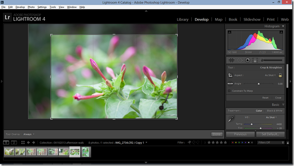The width and height of the screenshot is (294, 166).
Task: Hide top panel with the top arrow
Action: (146, 11)
